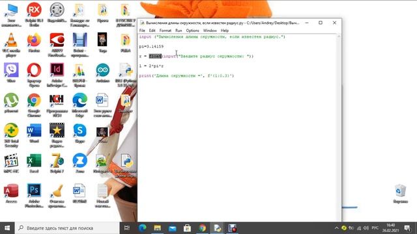Open the Edit menu in IDLE
This screenshot has height=234, width=417.
pyautogui.click(x=152, y=31)
